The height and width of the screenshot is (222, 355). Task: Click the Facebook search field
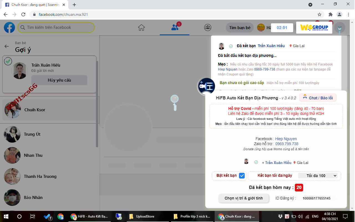(x=56, y=27)
